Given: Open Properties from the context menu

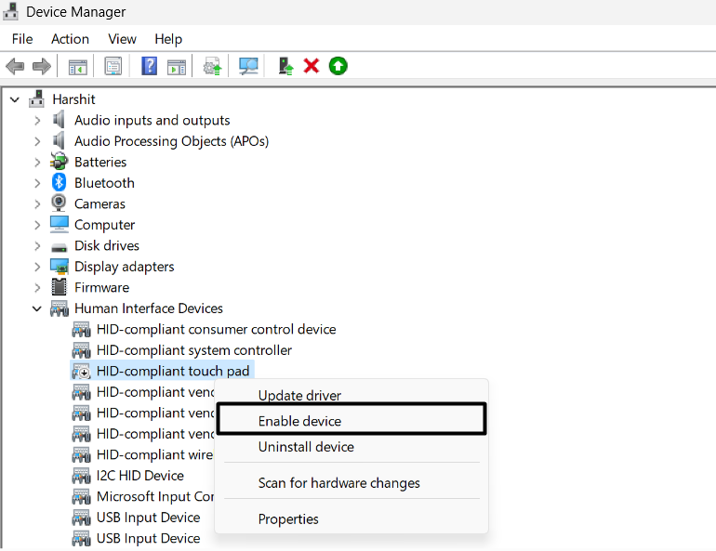Looking at the screenshot, I should (288, 518).
